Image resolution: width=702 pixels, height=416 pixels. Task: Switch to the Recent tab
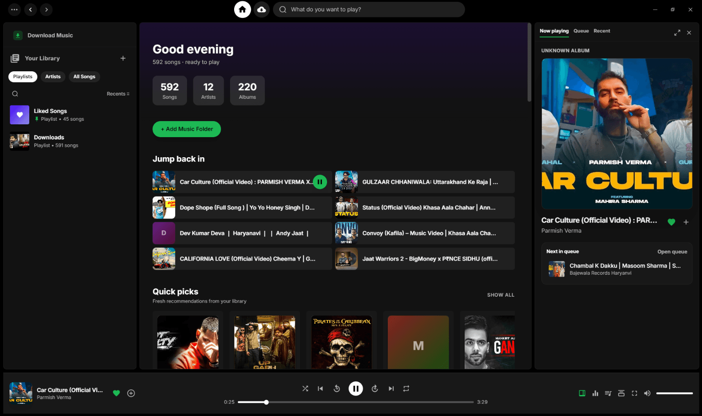(x=602, y=31)
